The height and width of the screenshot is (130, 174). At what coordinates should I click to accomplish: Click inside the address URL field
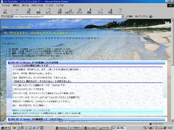click(x=68, y=17)
